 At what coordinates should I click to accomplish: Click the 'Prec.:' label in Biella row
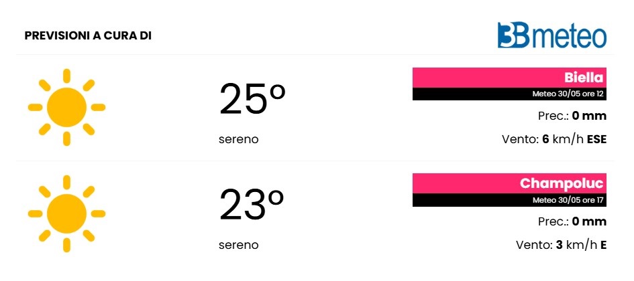(x=553, y=116)
